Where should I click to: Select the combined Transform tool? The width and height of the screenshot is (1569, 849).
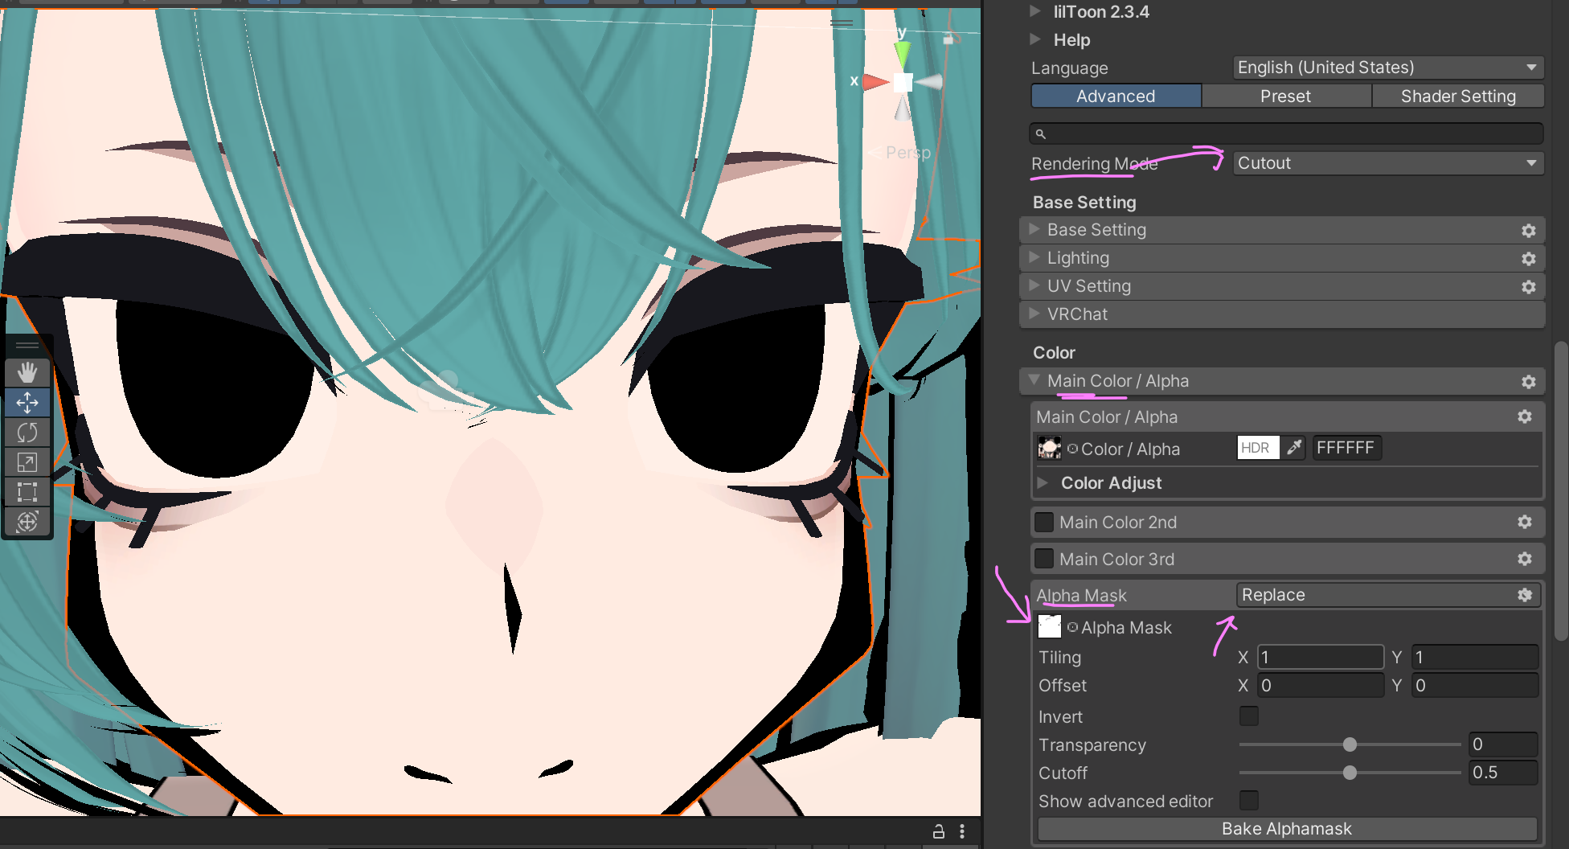tap(27, 522)
